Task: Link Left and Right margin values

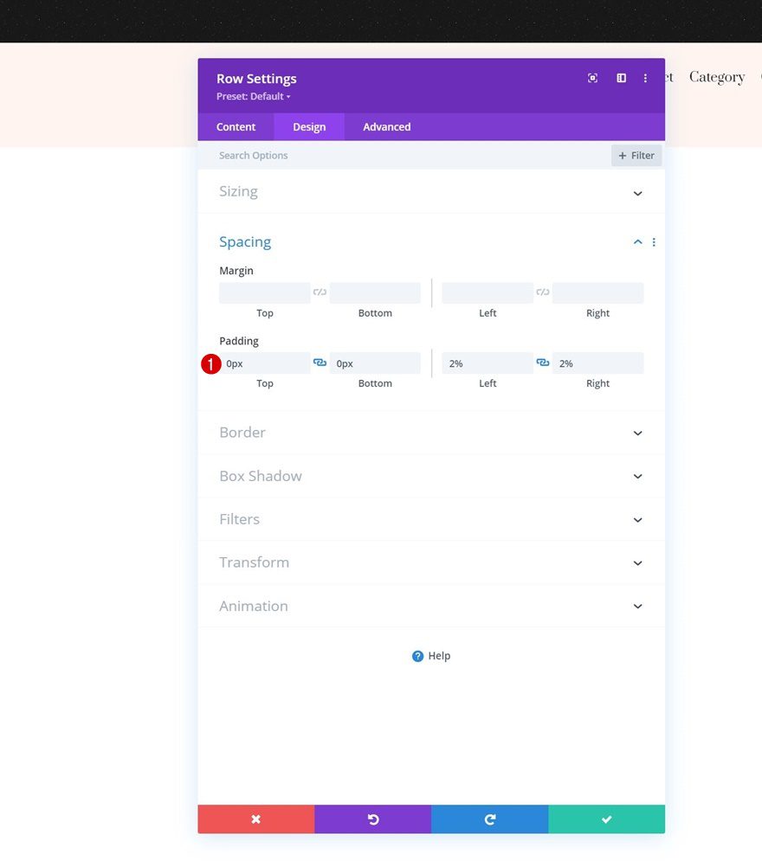Action: point(542,292)
